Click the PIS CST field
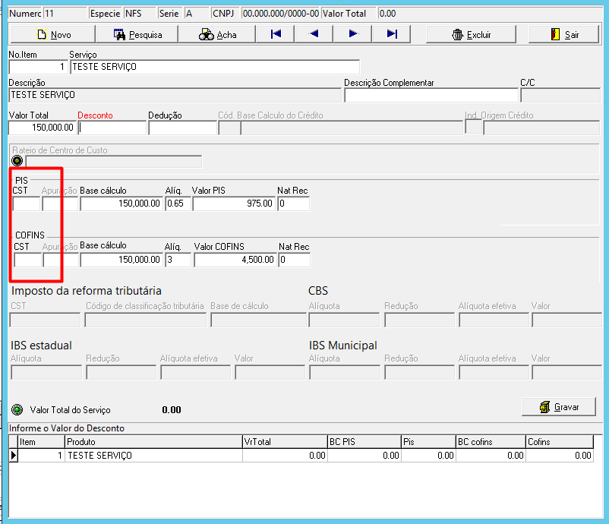 tap(27, 204)
